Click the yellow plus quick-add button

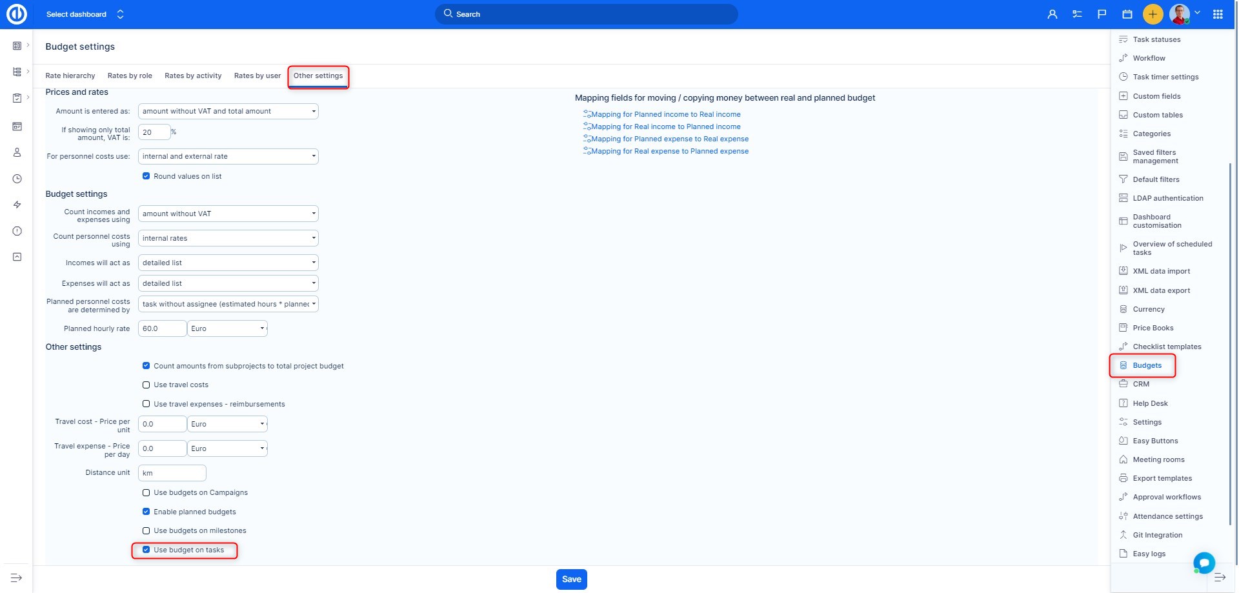(1153, 14)
